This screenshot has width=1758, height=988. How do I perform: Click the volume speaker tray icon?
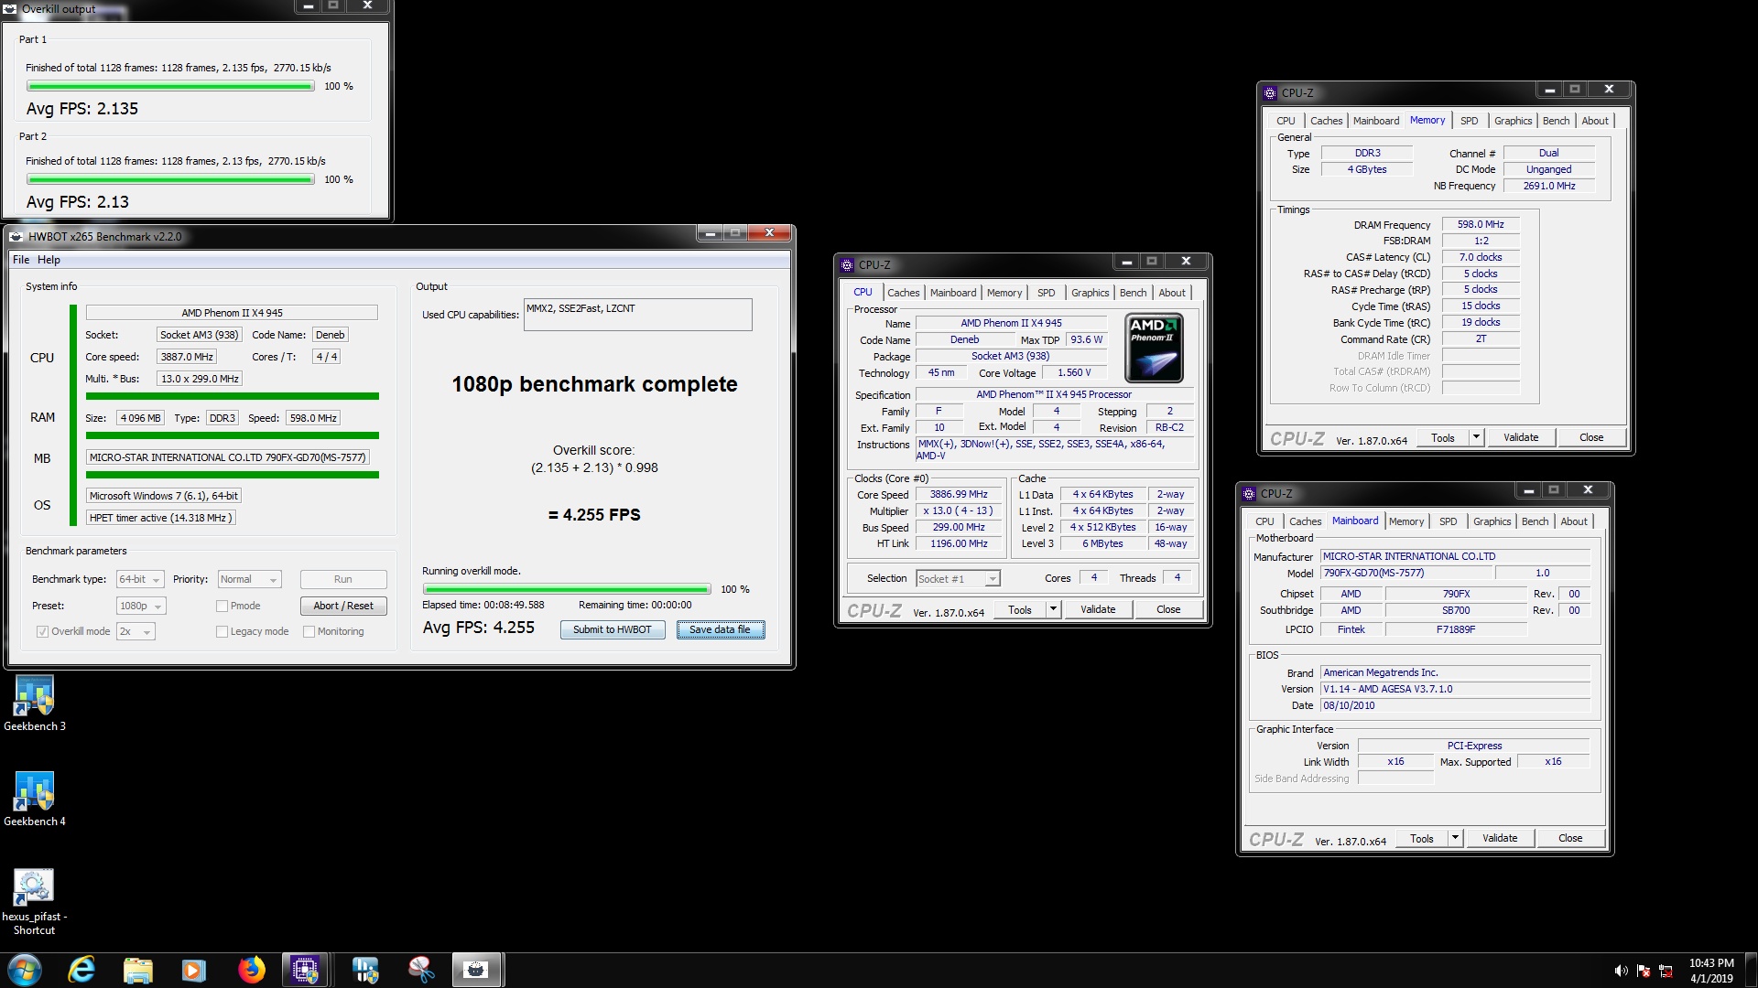click(1621, 971)
